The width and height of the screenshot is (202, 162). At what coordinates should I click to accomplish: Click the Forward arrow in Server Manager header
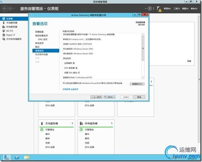pyautogui.click(x=10, y=9)
